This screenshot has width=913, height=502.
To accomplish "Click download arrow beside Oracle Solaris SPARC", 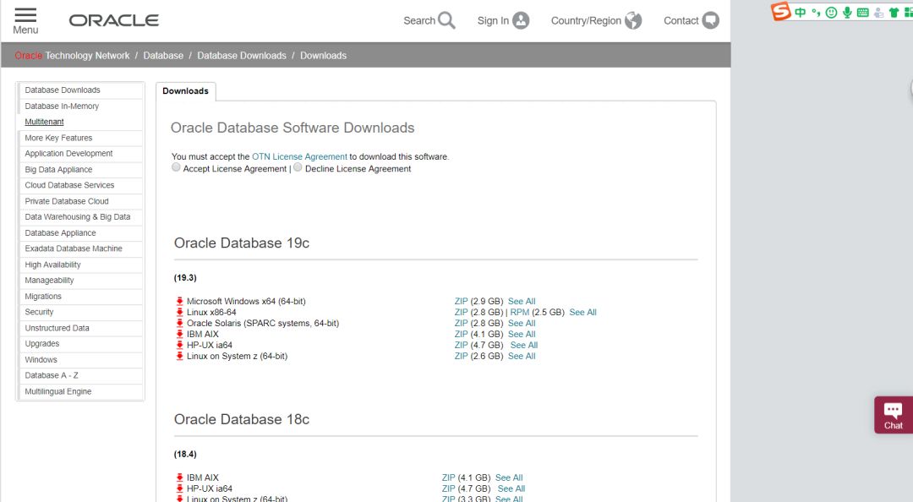I will coord(180,323).
